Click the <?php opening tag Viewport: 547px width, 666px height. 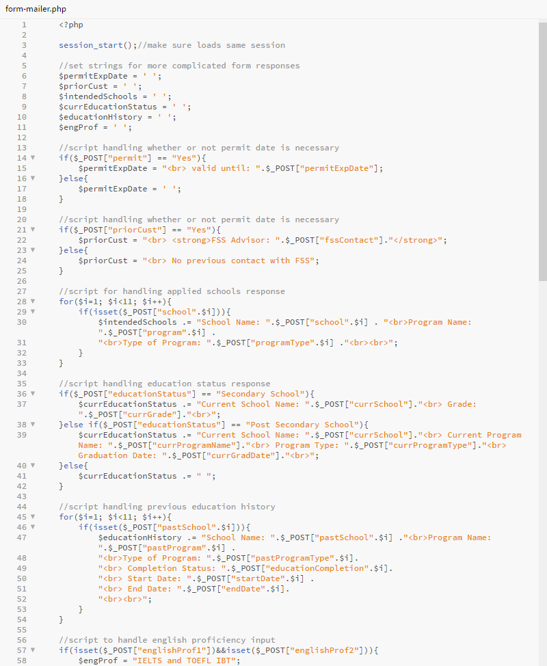tap(71, 25)
